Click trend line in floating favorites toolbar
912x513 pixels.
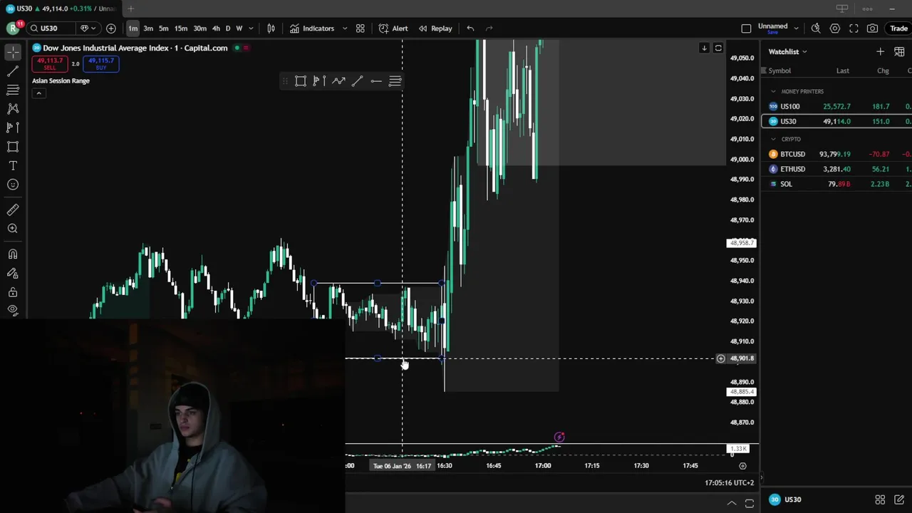coord(357,81)
